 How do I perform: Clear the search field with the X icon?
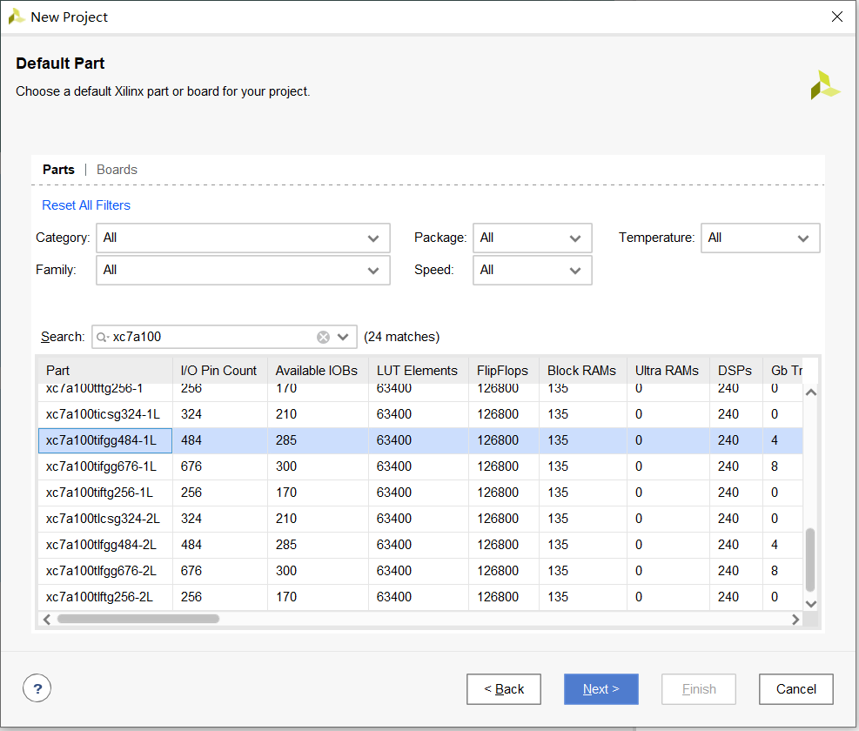tap(323, 337)
